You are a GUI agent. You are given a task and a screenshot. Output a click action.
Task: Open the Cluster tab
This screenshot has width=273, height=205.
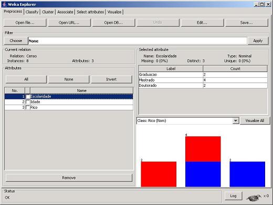pyautogui.click(x=48, y=12)
